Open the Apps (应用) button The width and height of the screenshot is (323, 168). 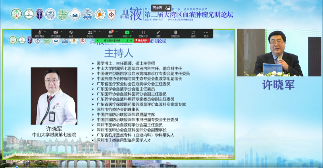pyautogui.click(x=193, y=34)
